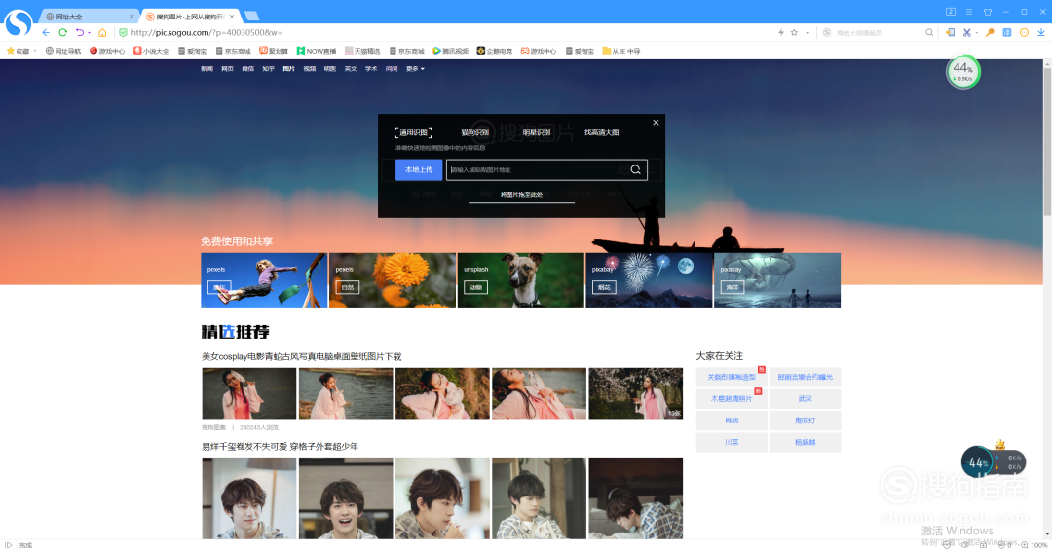Image resolution: width=1052 pixels, height=551 pixels.
Task: Go to browser home page icon
Action: 102,32
